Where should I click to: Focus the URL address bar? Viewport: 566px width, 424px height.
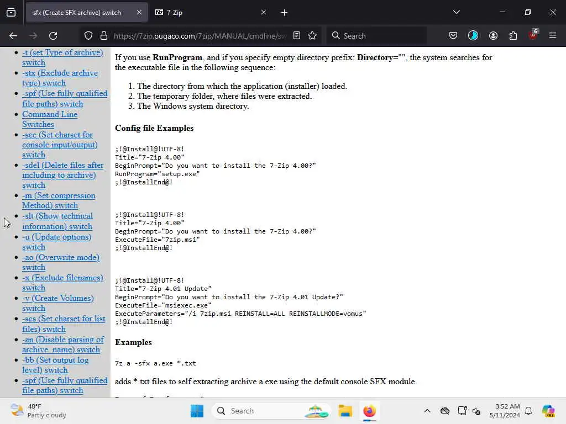(x=200, y=36)
